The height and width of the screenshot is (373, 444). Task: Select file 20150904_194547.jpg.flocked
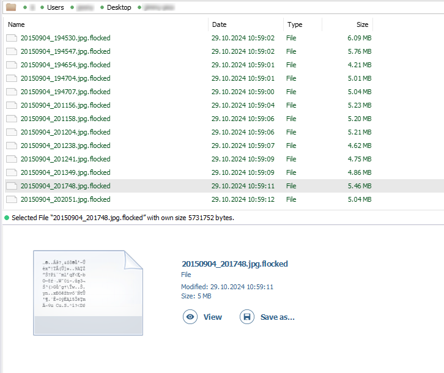[65, 51]
